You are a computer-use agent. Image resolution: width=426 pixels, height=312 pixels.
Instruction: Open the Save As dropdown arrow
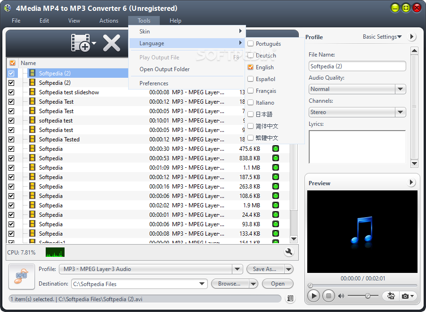[288, 269]
